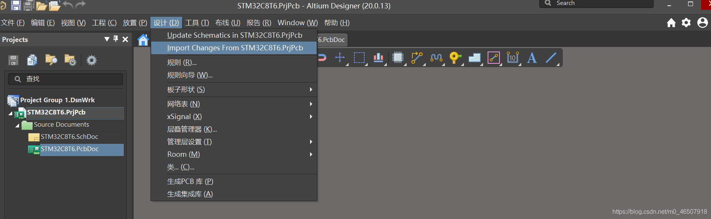This screenshot has width=711, height=219.
Task: Select the Place Dimension tool
Action: (x=513, y=58)
